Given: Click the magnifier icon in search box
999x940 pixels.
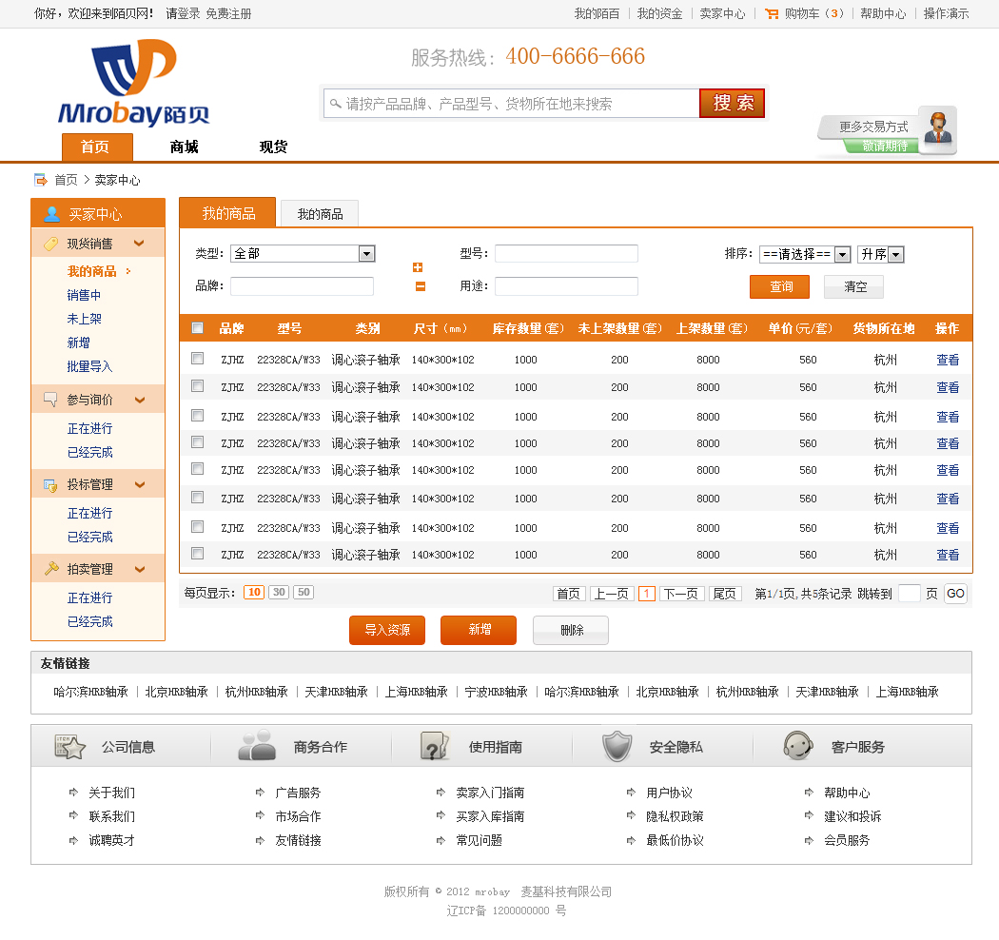Looking at the screenshot, I should pos(334,103).
